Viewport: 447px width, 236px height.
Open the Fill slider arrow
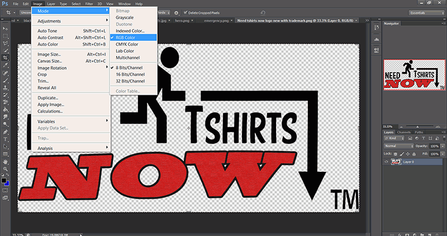(x=443, y=154)
